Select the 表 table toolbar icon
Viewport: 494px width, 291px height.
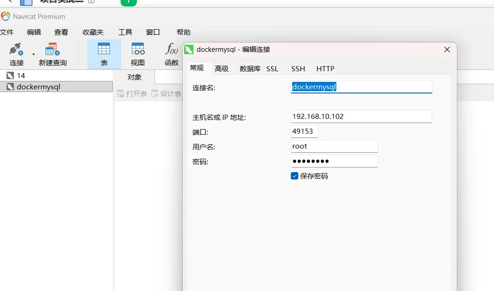(103, 50)
